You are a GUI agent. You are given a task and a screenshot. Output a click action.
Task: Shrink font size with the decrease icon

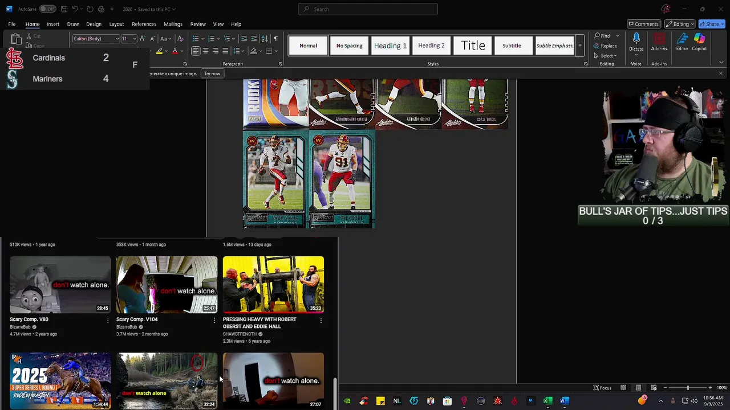click(152, 39)
